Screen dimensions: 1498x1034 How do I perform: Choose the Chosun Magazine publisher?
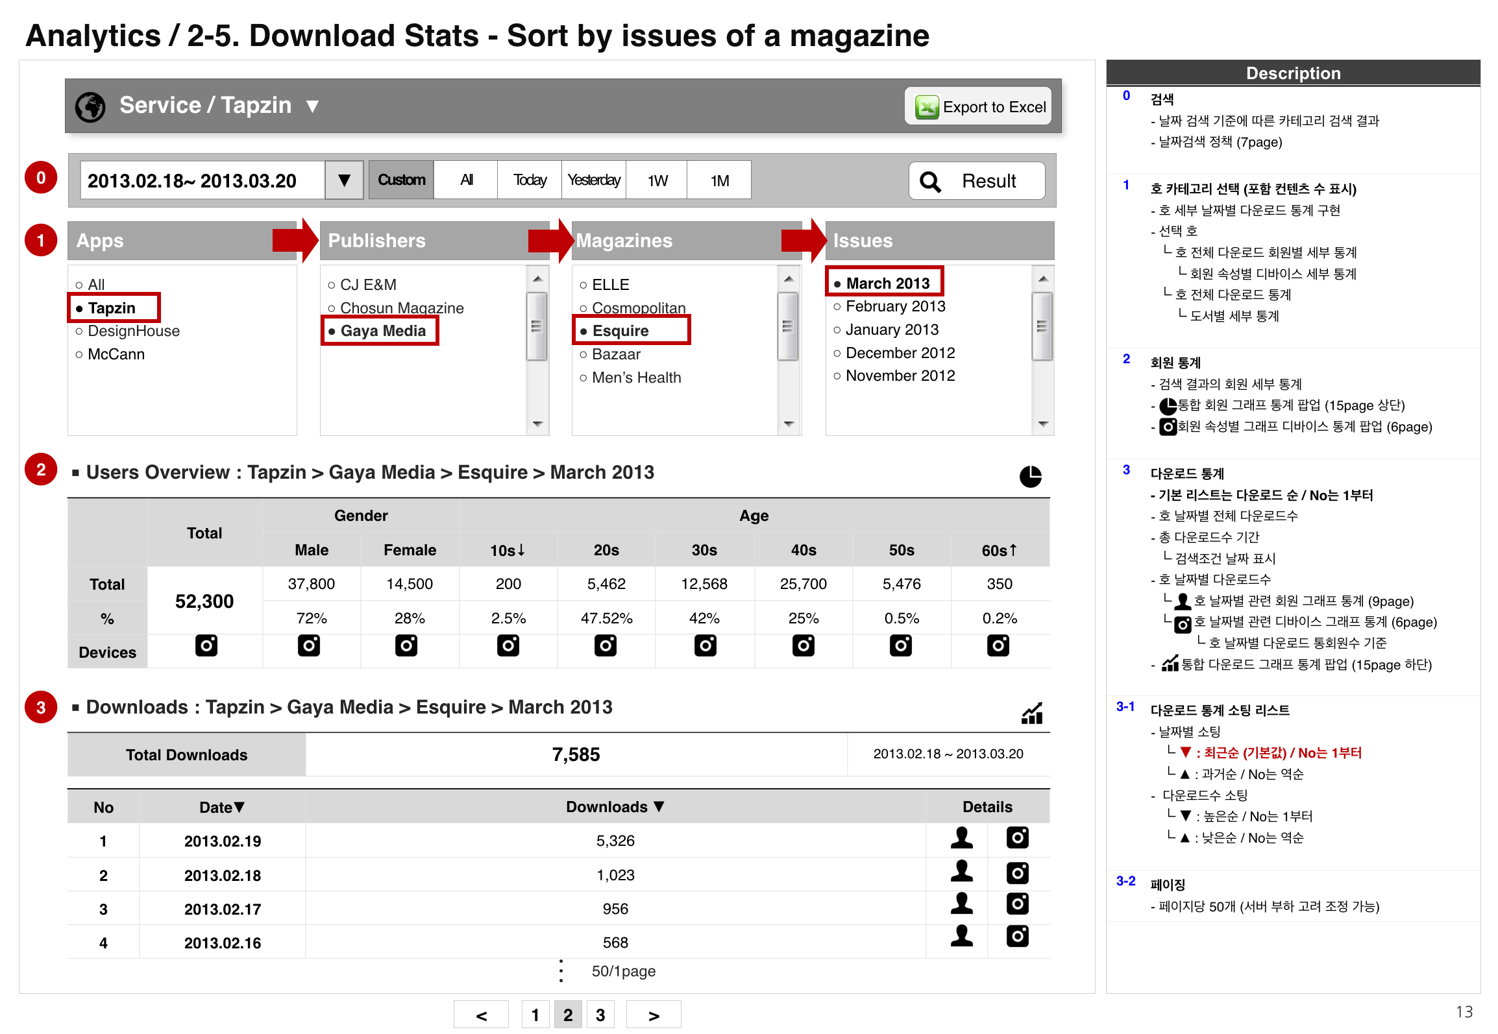pyautogui.click(x=396, y=308)
